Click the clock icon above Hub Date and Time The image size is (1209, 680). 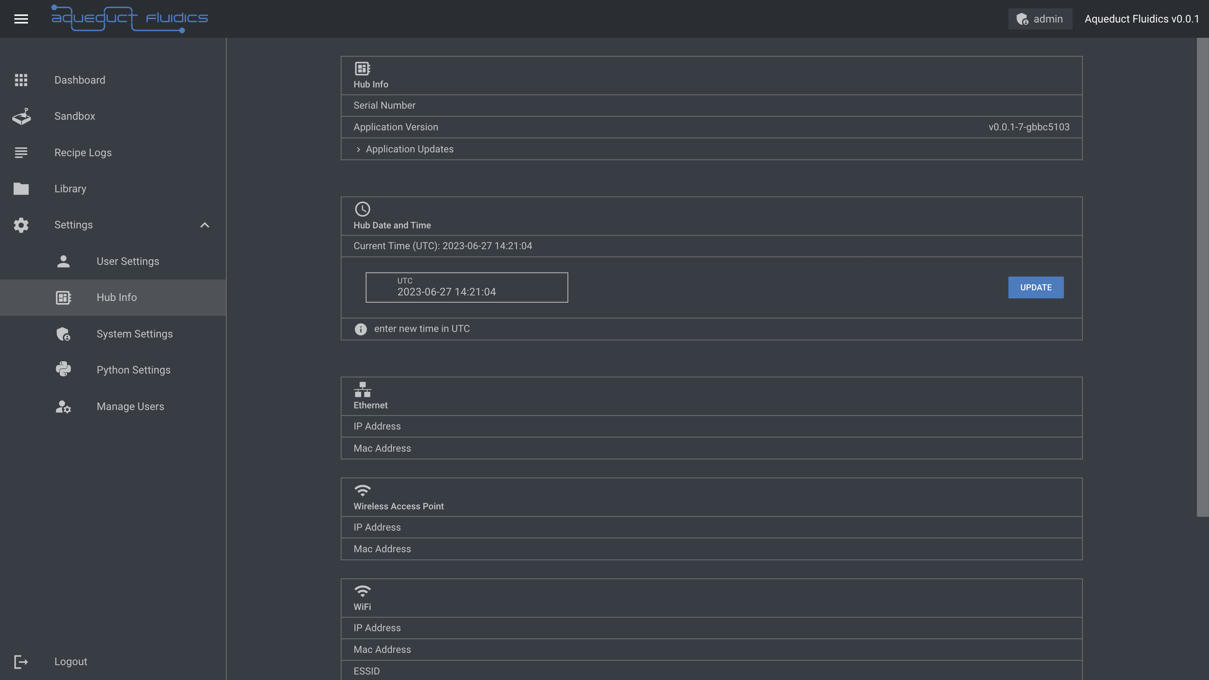pos(363,209)
